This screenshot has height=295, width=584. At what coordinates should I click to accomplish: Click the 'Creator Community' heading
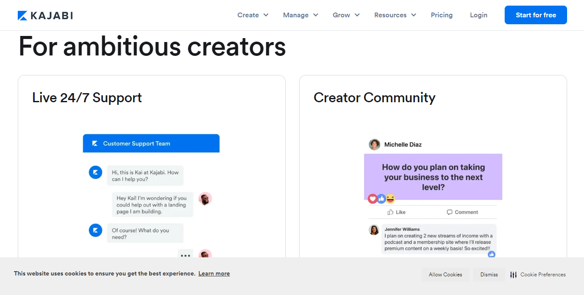coord(375,97)
